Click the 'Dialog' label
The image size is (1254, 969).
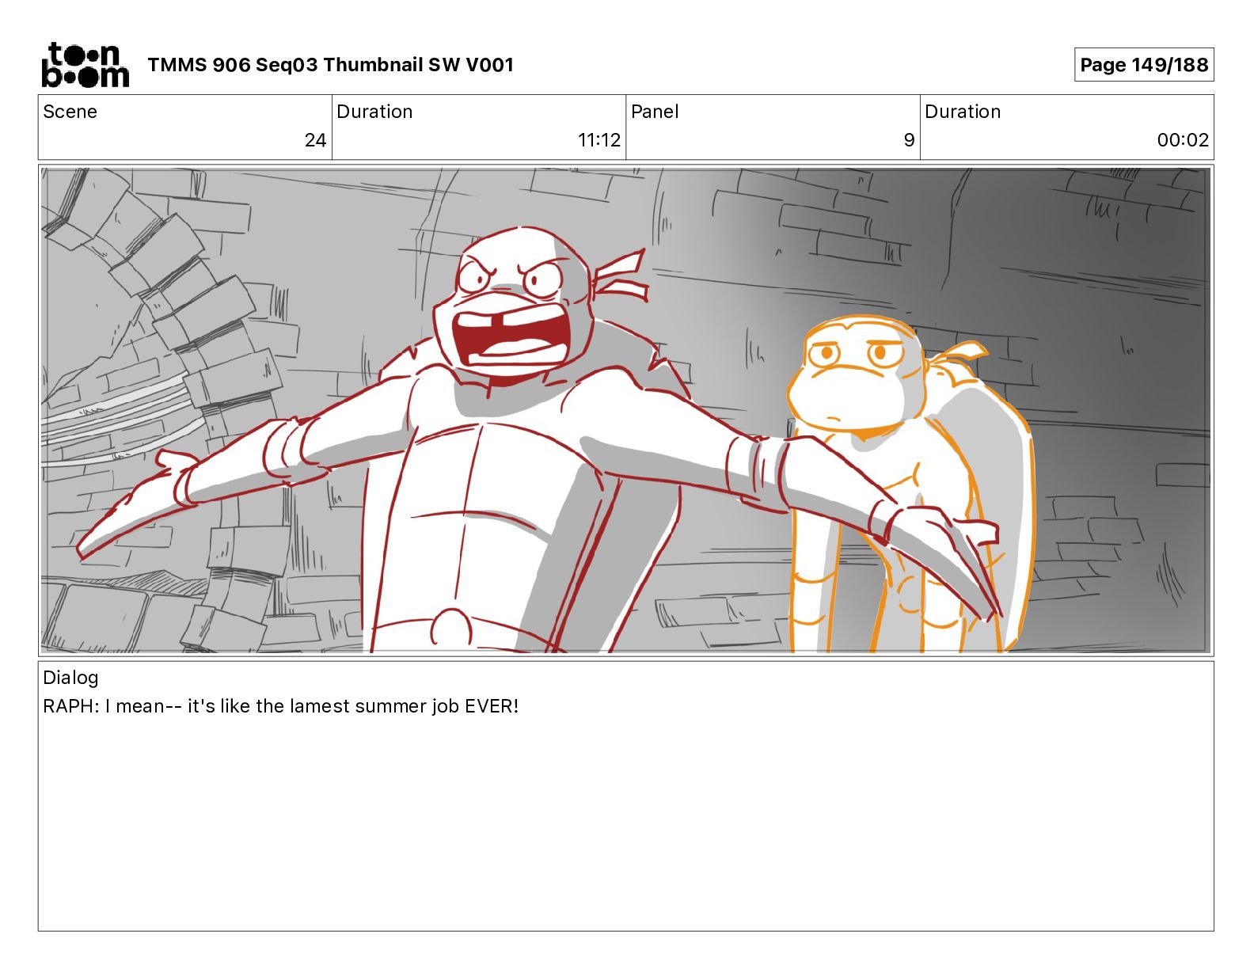pyautogui.click(x=70, y=678)
